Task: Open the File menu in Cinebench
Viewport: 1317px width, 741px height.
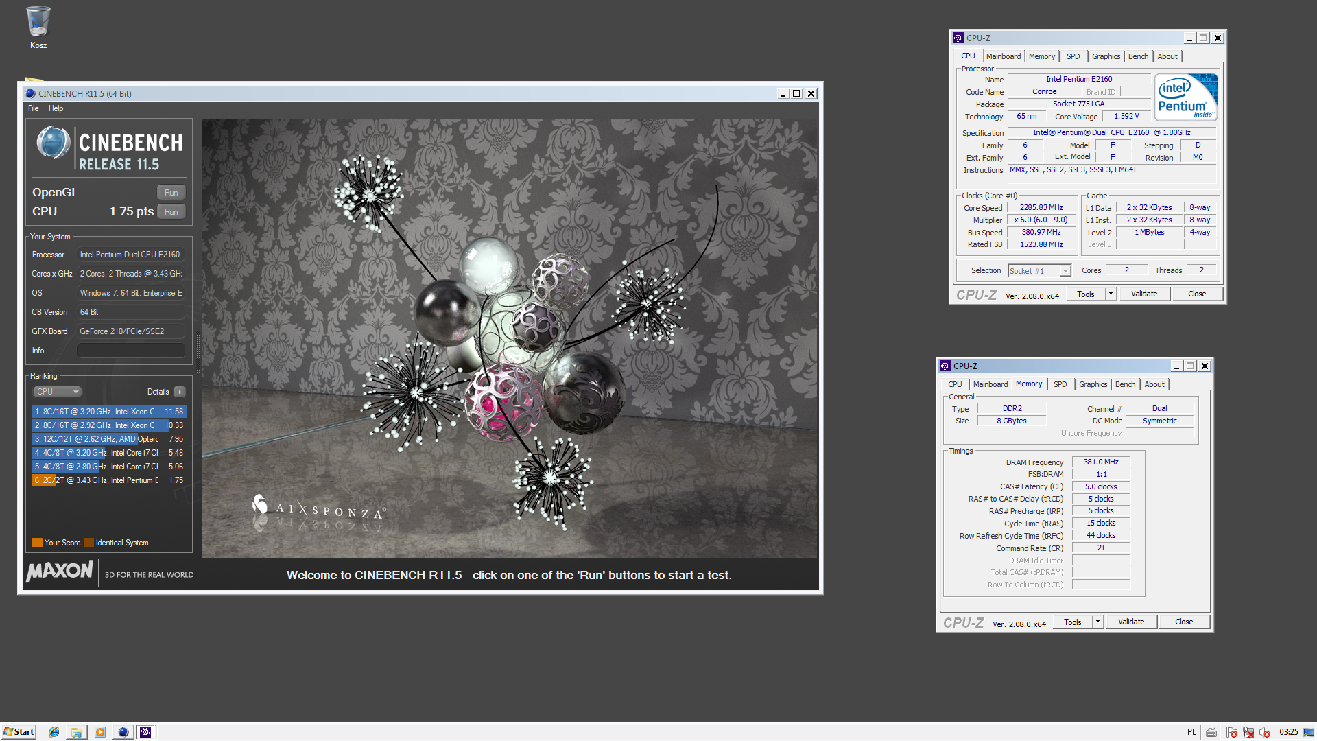Action: click(x=33, y=108)
